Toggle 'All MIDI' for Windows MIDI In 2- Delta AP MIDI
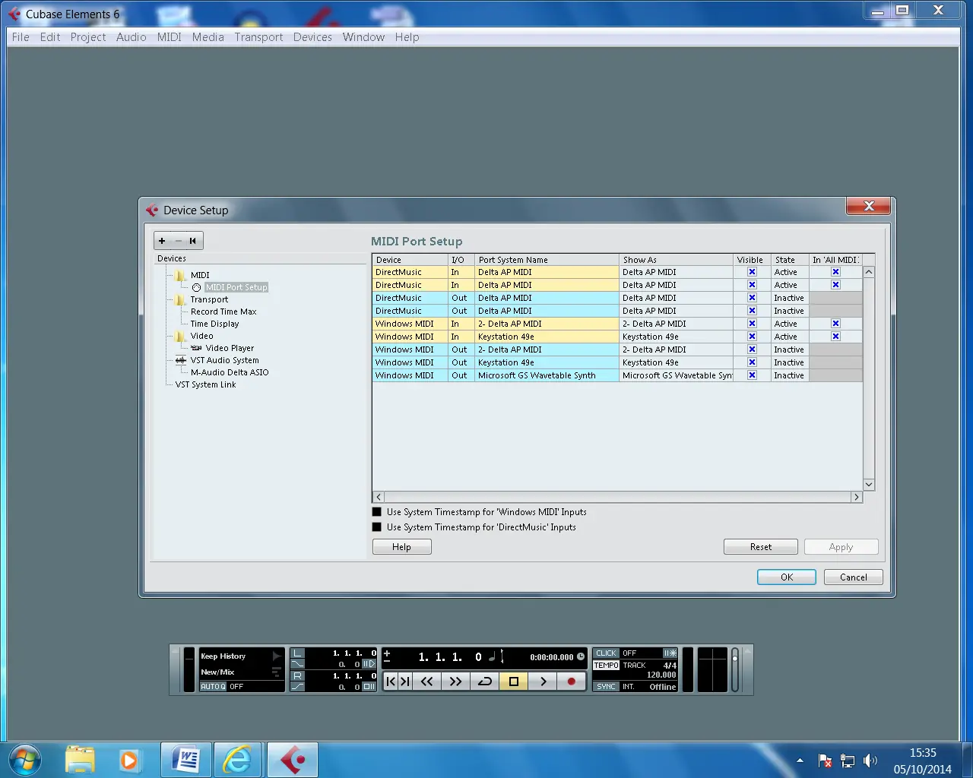973x778 pixels. point(835,324)
